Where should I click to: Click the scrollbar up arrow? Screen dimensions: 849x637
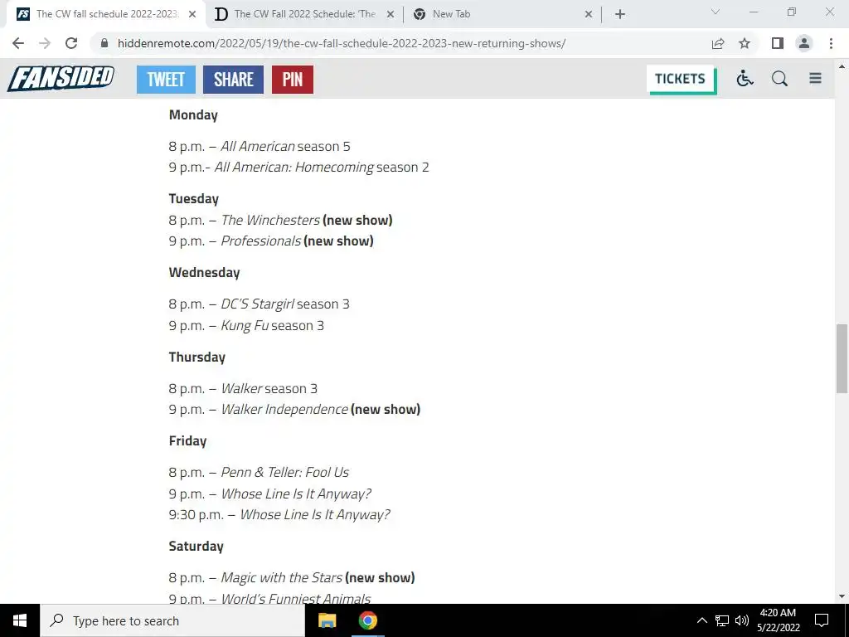coord(842,67)
